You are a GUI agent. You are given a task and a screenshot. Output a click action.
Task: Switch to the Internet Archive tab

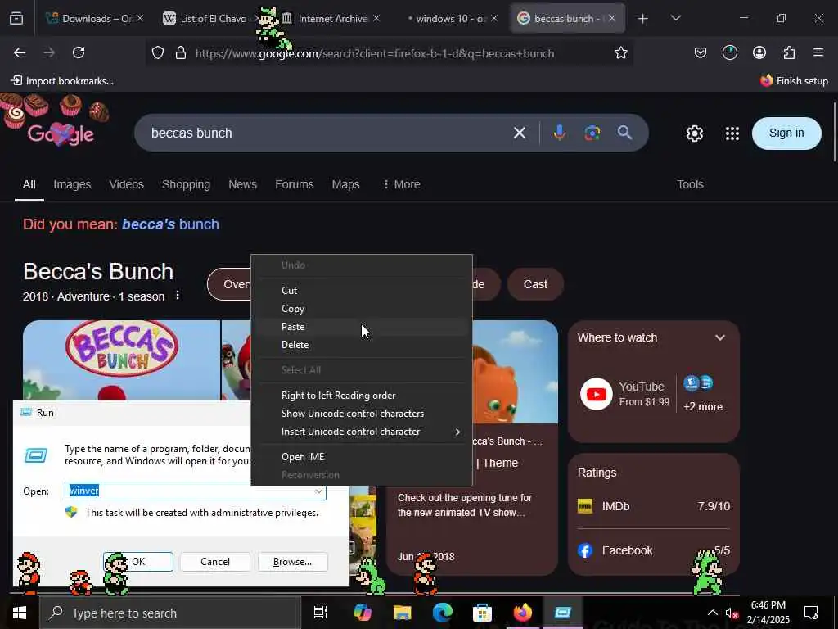(x=332, y=19)
